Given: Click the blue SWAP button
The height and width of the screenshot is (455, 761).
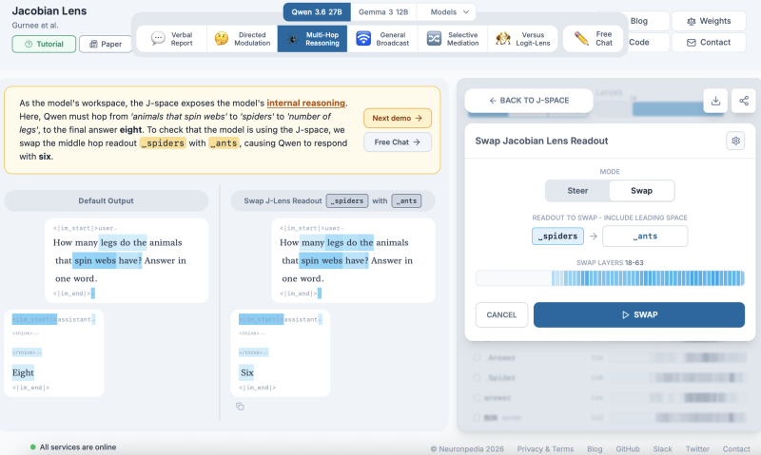Looking at the screenshot, I should click(638, 315).
